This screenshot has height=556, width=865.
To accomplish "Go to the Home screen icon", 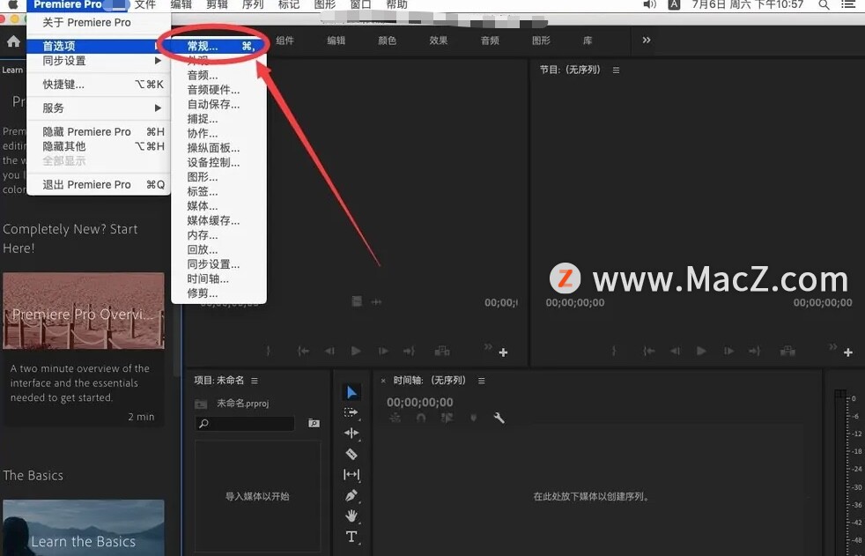I will [13, 41].
